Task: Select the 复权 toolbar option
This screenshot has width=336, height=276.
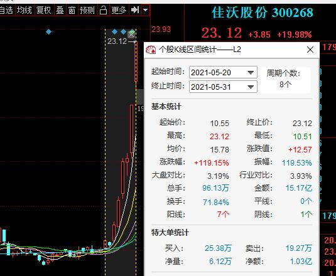Action: coord(44,10)
